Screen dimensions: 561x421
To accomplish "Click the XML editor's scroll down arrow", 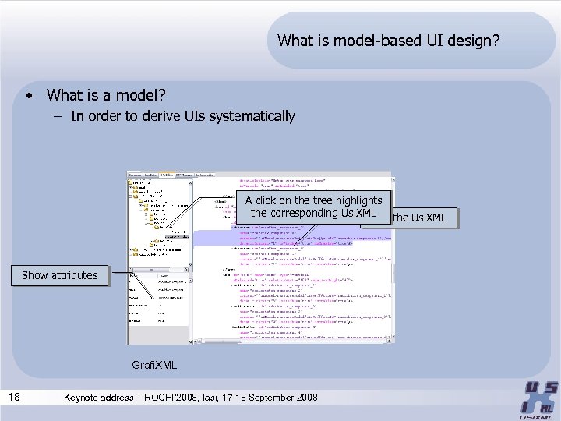I will pyautogui.click(x=393, y=337).
